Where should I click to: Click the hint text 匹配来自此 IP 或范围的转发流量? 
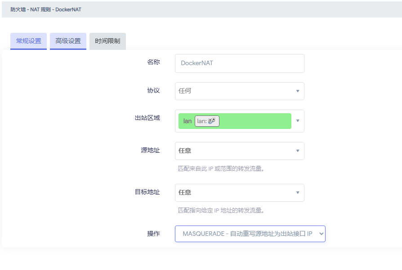click(221, 168)
